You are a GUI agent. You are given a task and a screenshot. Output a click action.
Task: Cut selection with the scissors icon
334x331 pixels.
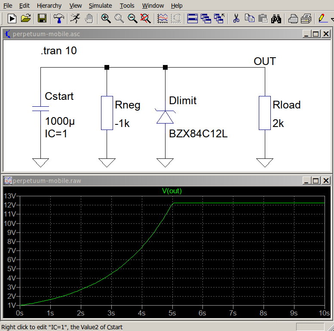(236, 19)
